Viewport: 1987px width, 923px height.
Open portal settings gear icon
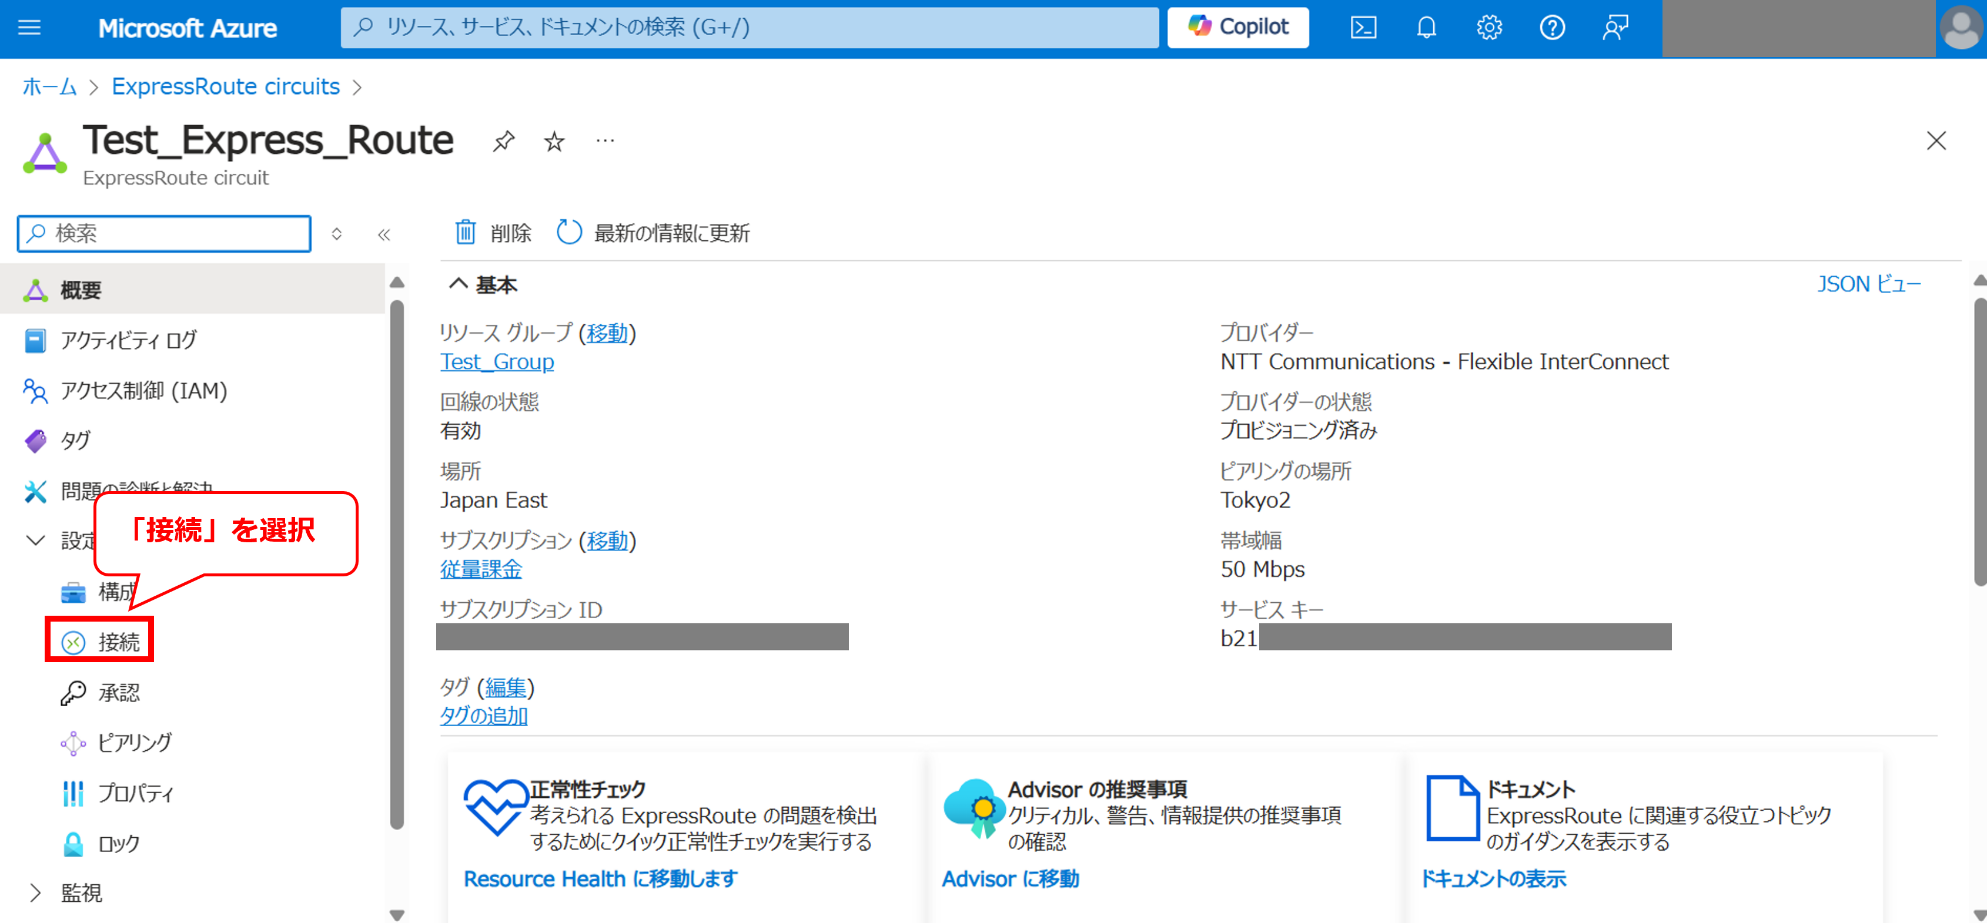coord(1488,28)
